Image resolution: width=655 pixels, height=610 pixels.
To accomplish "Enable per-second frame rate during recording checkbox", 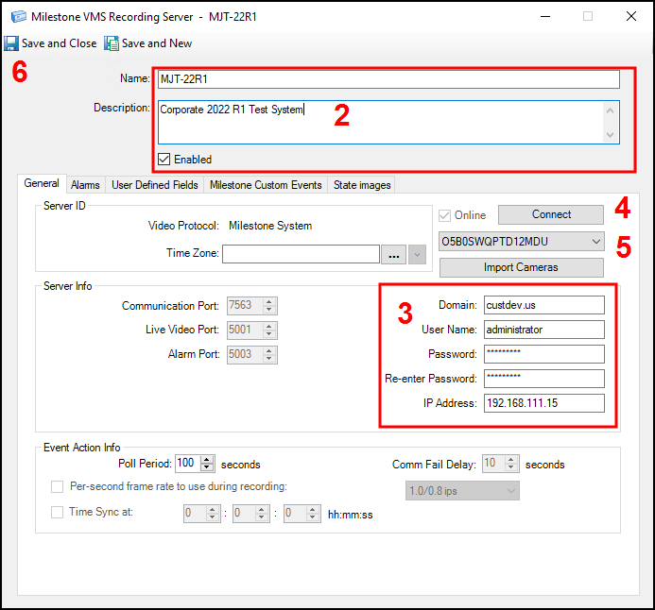I will pos(58,486).
